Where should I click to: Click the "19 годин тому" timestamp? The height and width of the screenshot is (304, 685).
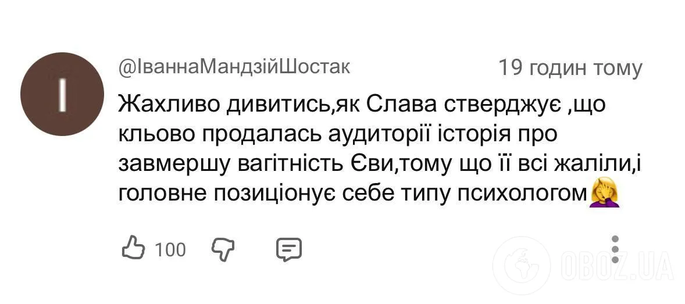570,68
